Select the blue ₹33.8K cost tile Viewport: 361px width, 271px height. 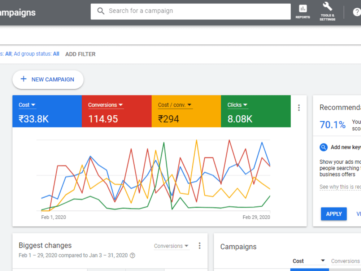click(47, 111)
